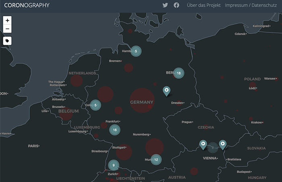Open the tag filter button

(x=7, y=41)
